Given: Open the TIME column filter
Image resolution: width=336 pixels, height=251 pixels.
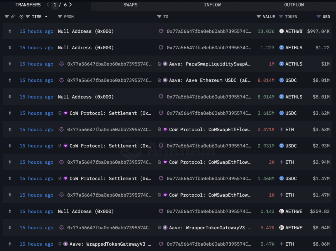Looking at the screenshot, I should click(x=28, y=17).
